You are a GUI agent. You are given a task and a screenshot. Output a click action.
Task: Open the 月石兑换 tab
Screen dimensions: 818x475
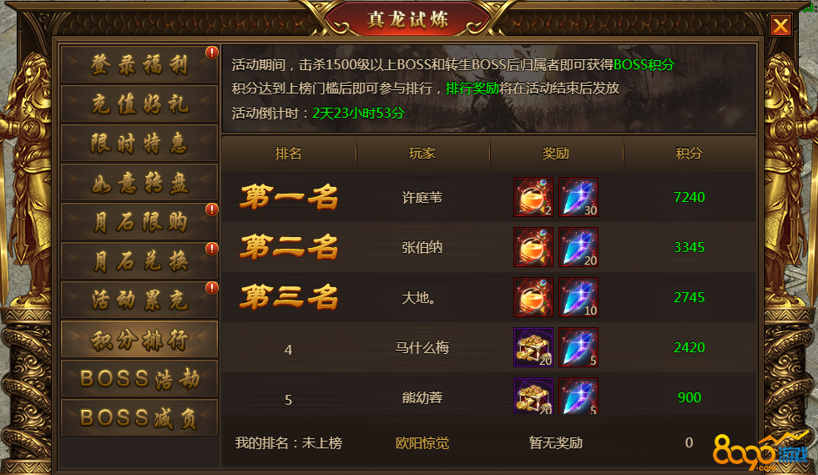(139, 261)
